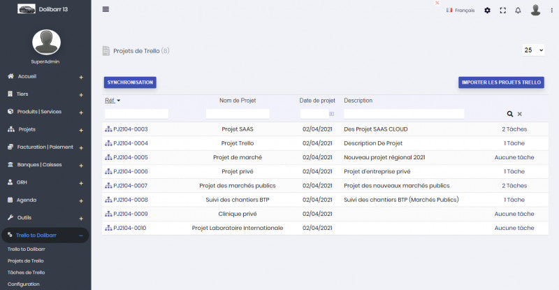Expand the Tiers menu plus sign
This screenshot has width=559, height=290.
(x=81, y=94)
